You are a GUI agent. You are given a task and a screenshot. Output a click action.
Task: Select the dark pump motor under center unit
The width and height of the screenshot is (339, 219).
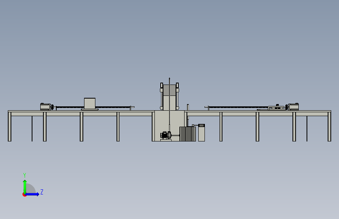(166, 135)
